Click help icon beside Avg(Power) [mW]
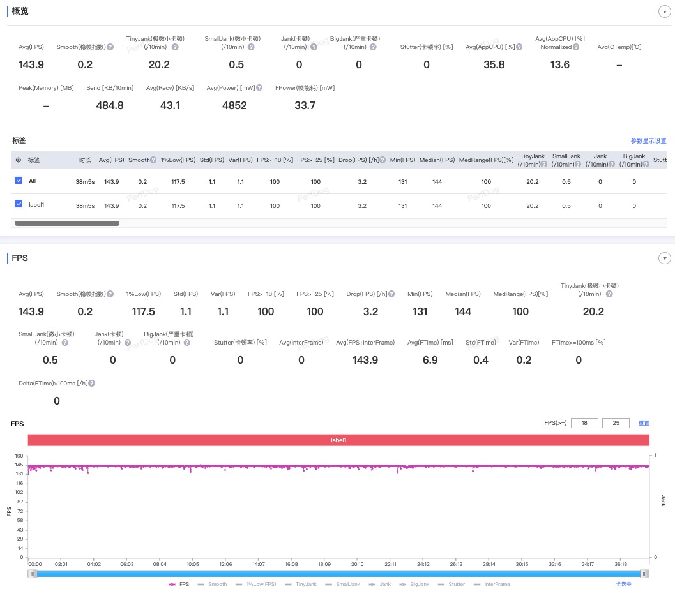 pos(259,88)
